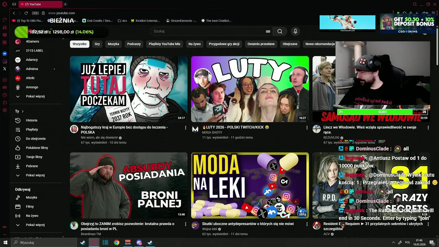Open three-dot menu for Lincz we Włodowie video
The width and height of the screenshot is (439, 247).
pos(428,128)
